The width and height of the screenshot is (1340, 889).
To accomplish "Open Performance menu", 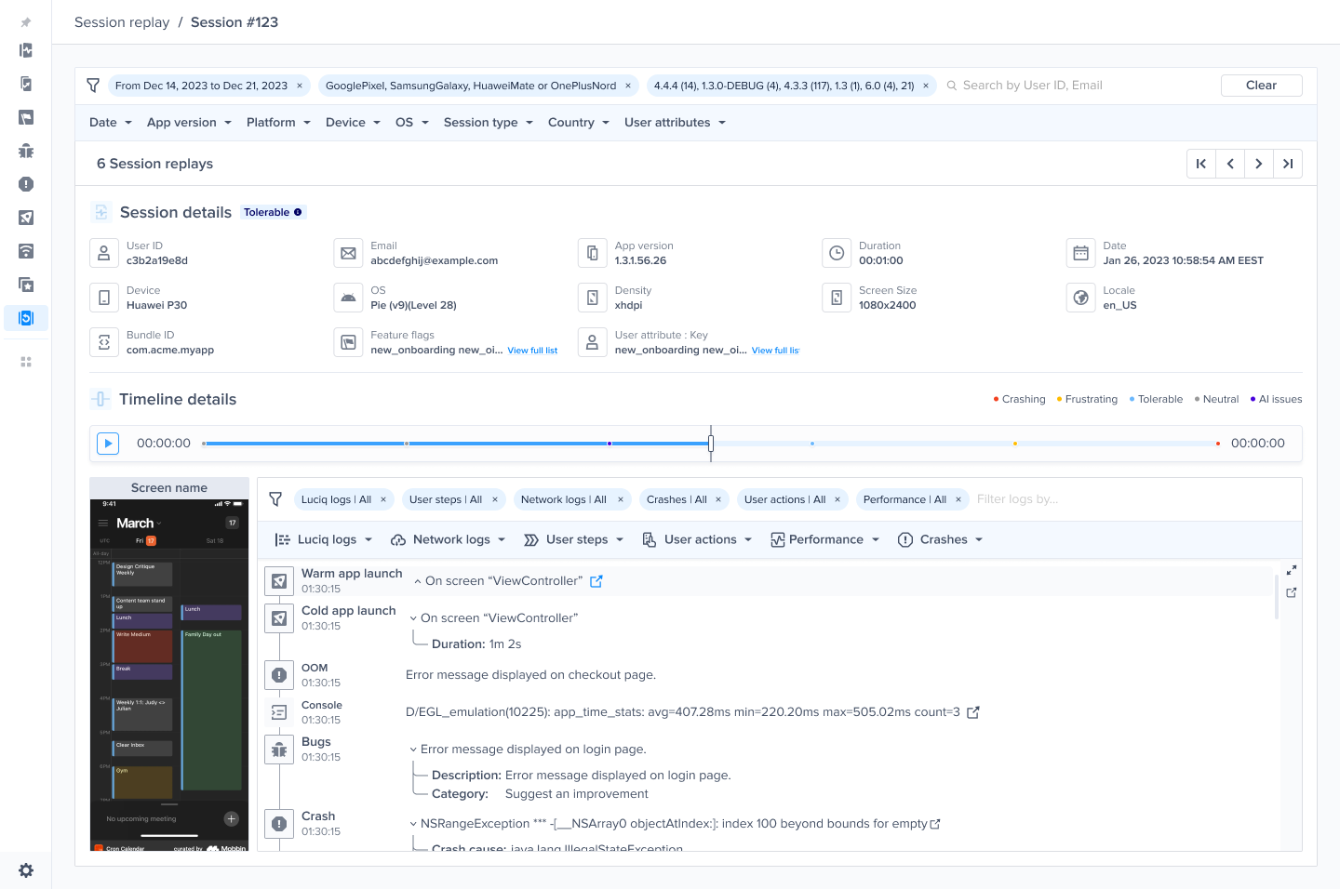I will 825,540.
